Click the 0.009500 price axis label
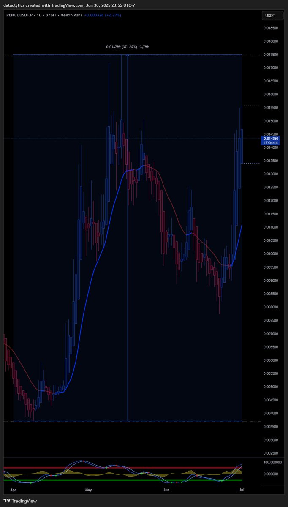This screenshot has height=507, width=288. [x=271, y=267]
